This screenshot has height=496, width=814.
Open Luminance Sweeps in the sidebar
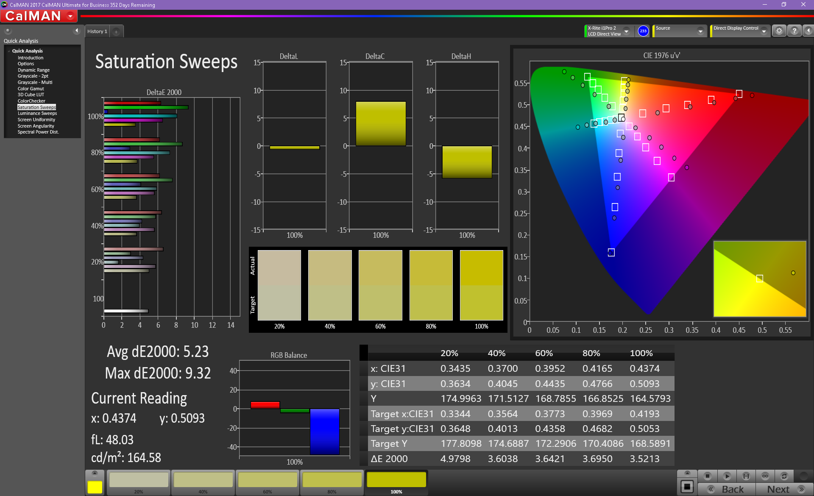37,113
